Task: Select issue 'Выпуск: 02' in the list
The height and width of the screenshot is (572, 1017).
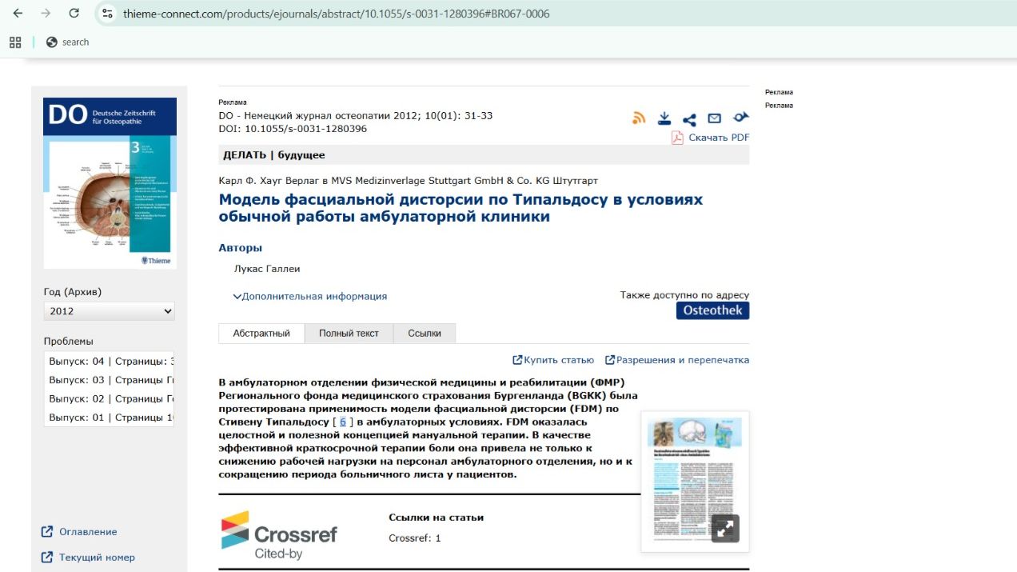Action: 110,398
